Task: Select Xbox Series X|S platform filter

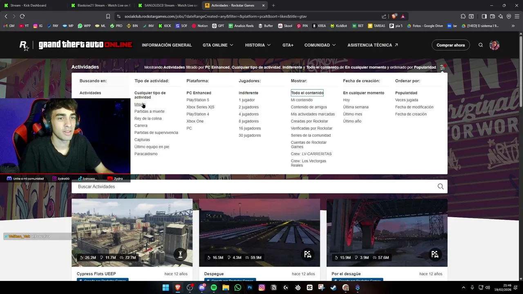Action: point(200,107)
